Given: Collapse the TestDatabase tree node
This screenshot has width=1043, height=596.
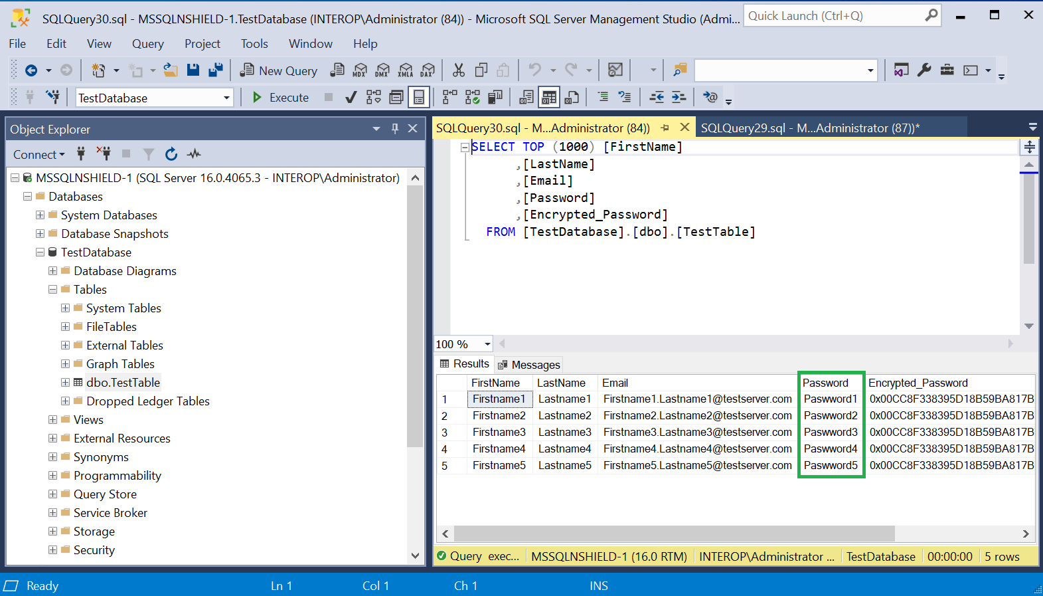Looking at the screenshot, I should (x=40, y=252).
